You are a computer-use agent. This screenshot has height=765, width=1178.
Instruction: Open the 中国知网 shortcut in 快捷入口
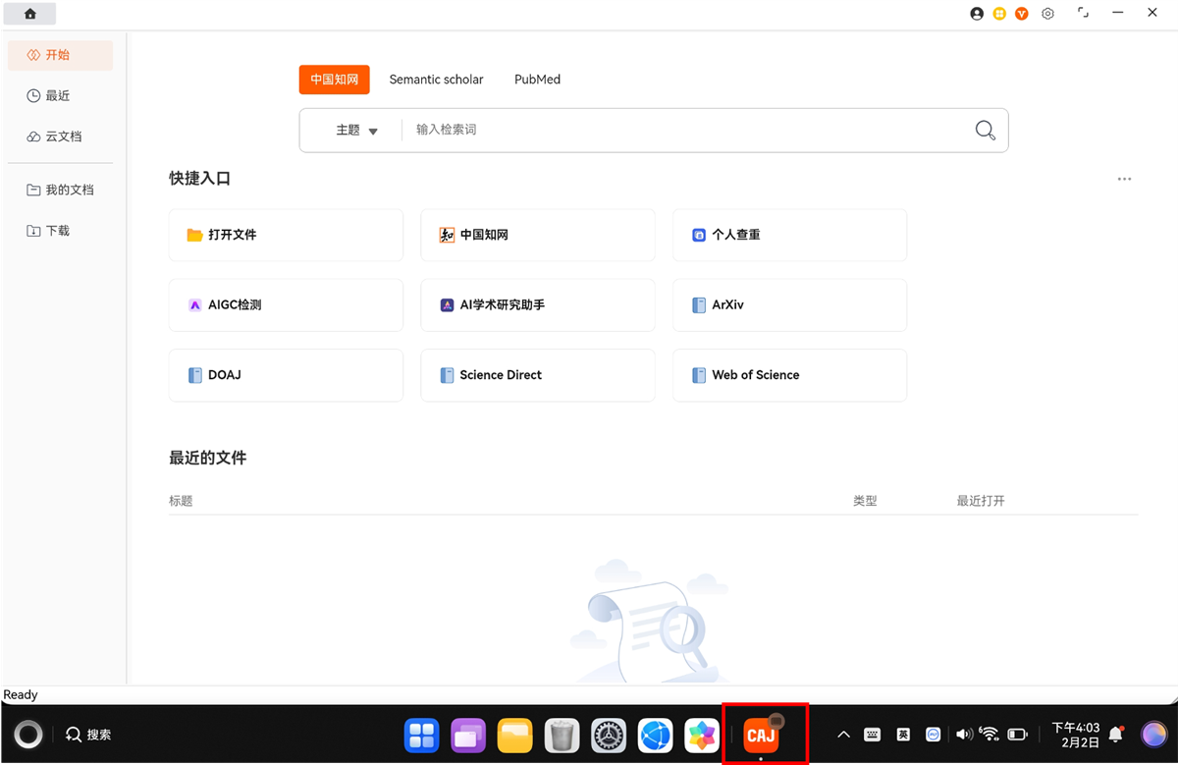click(537, 235)
